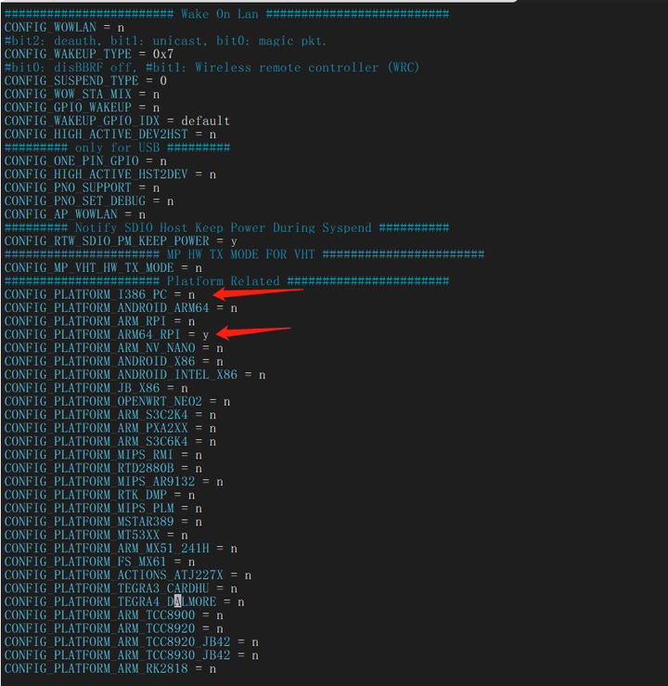Click the CONFIG_PLATFORM_I386_PC line
The image size is (668, 686).
click(x=99, y=294)
